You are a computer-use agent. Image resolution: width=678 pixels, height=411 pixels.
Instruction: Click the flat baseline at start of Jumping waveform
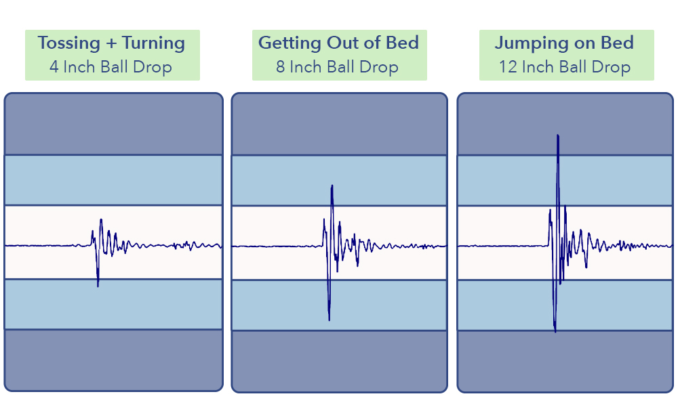tap(502, 246)
